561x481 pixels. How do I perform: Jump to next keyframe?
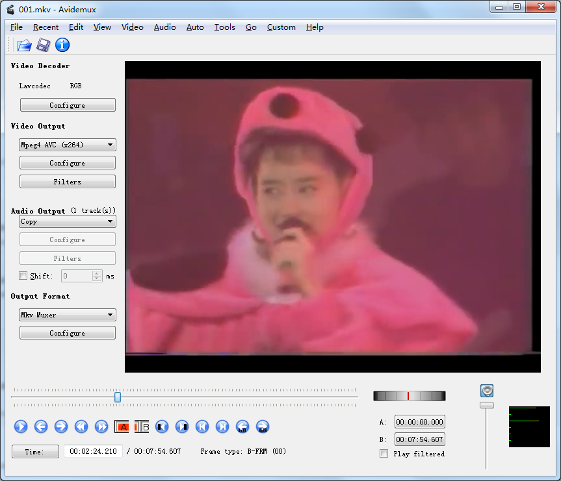pos(101,426)
